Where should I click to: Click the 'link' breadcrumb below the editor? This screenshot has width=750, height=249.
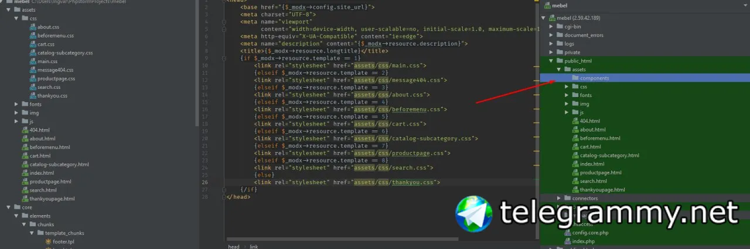pos(254,246)
